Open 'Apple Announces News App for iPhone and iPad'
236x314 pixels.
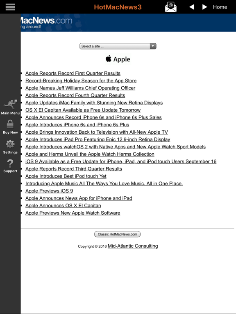(x=79, y=198)
